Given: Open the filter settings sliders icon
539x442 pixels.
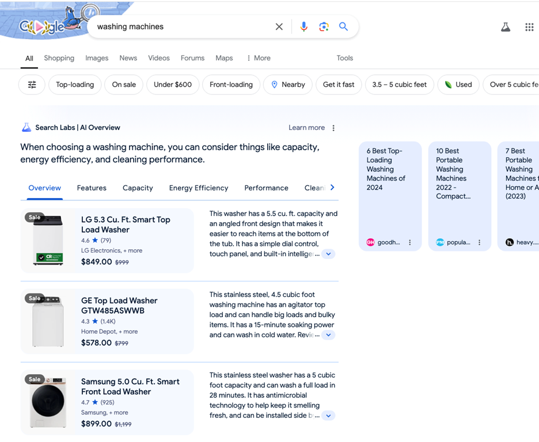Looking at the screenshot, I should 32,85.
